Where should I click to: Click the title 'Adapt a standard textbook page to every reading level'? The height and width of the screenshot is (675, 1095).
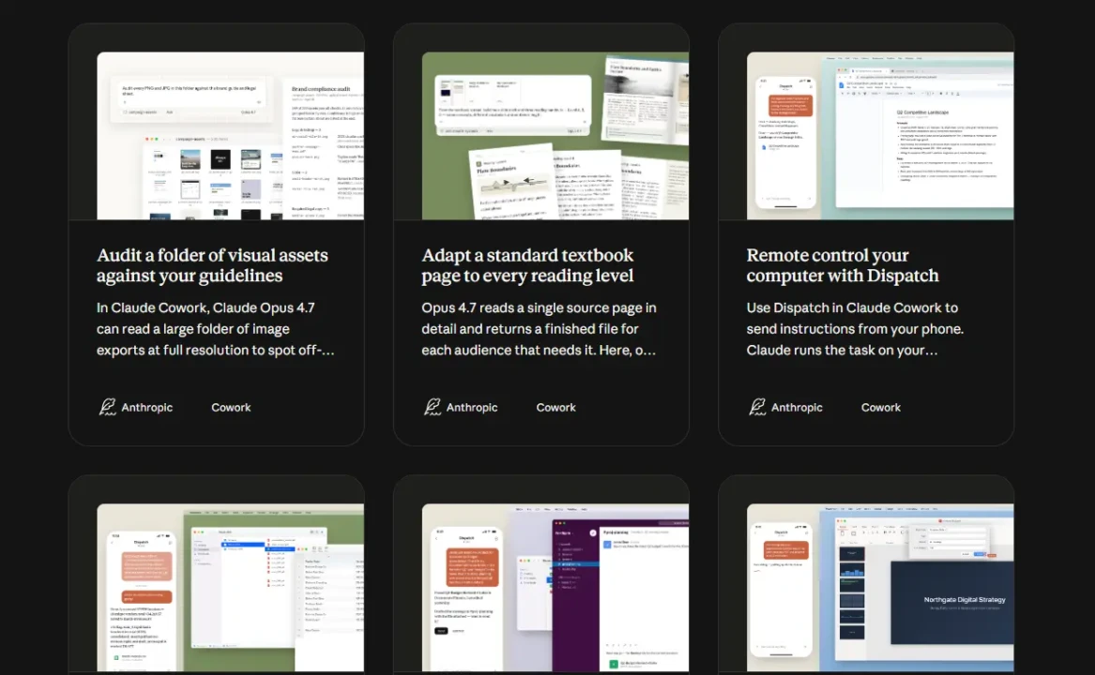tap(527, 265)
